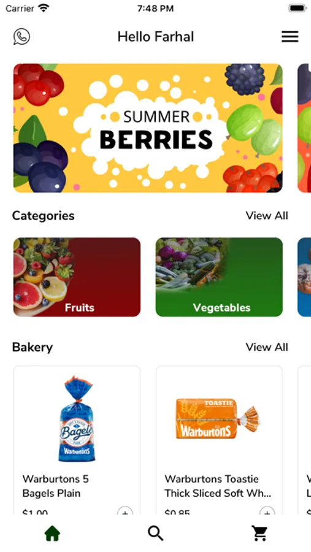Image resolution: width=311 pixels, height=552 pixels.
Task: Open the shopping cart icon
Action: coord(259,534)
